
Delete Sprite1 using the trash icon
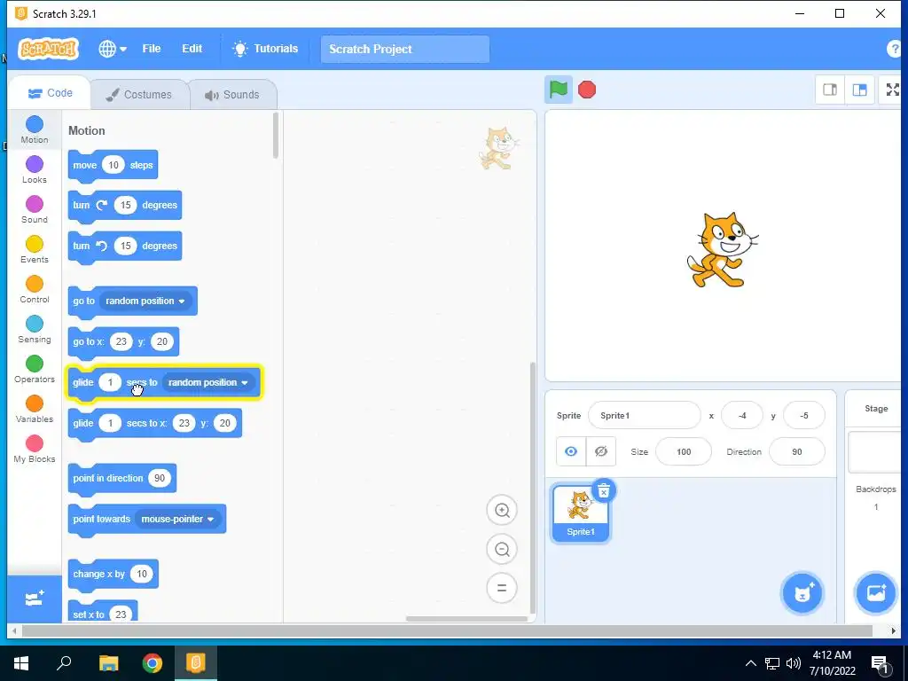[603, 491]
